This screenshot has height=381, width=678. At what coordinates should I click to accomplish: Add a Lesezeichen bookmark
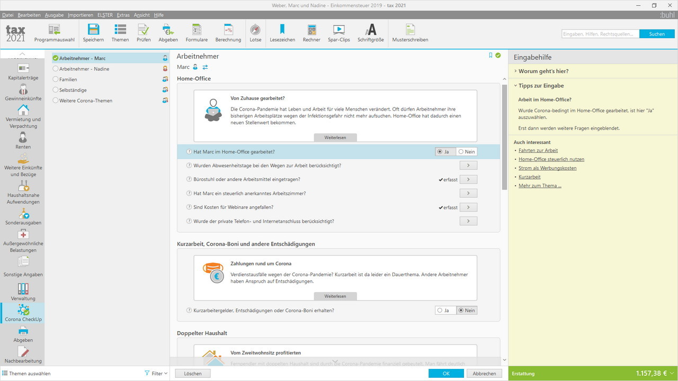(x=282, y=33)
